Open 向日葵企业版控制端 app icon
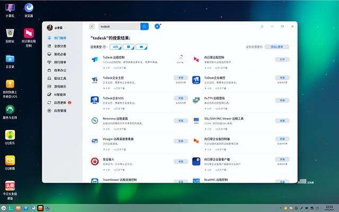Image resolution: width=339 pixels, height=212 pixels. pos(196,141)
